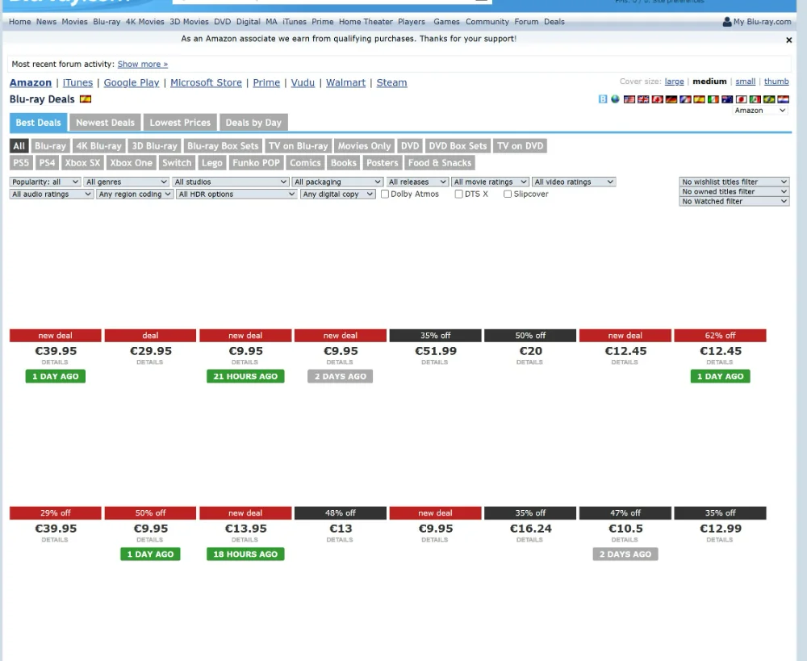Tick the DTS X checkbox
The height and width of the screenshot is (661, 807).
click(458, 194)
